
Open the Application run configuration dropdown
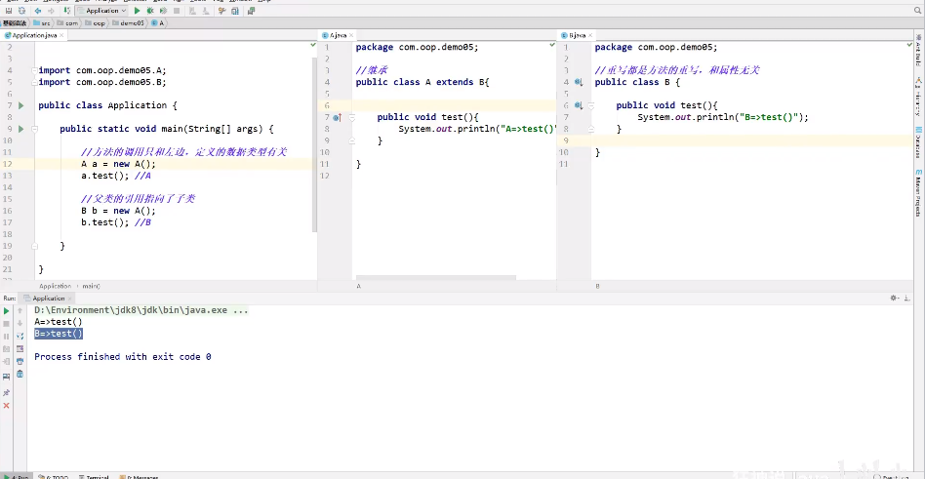click(102, 11)
